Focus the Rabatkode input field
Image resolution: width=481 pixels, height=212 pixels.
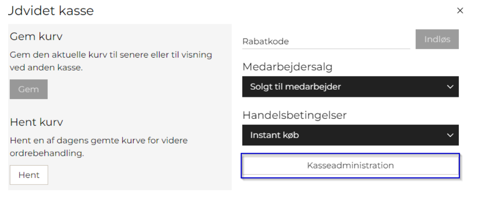pyautogui.click(x=326, y=41)
